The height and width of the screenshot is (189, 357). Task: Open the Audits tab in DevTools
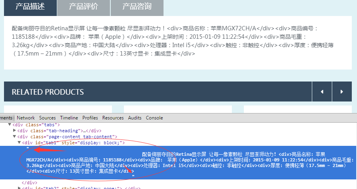tap(135, 118)
